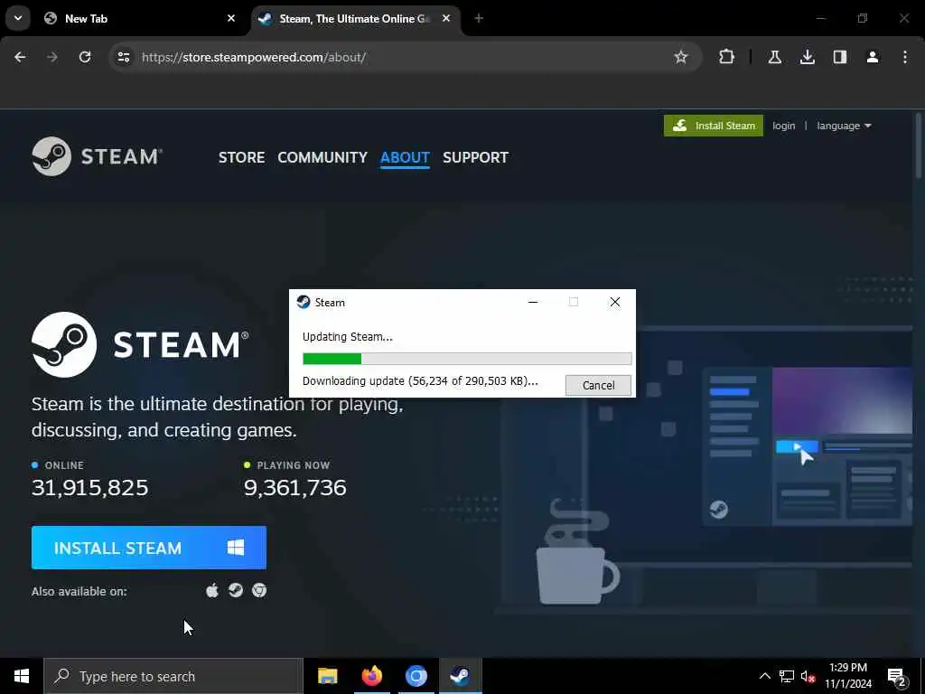Open the Extensions puzzle icon

[727, 57]
